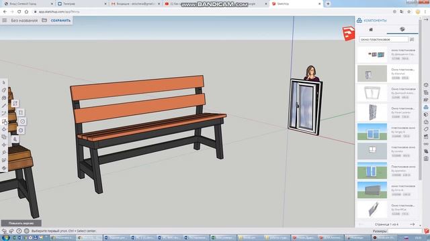Choose Circle from shapes flyout
Screen dimensions: 430x241
pos(23,121)
